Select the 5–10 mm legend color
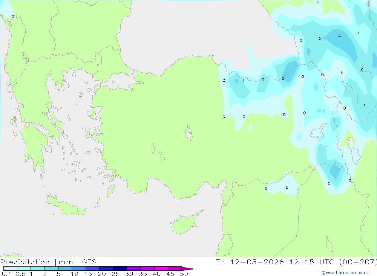The height and width of the screenshot is (276, 377). (x=65, y=268)
